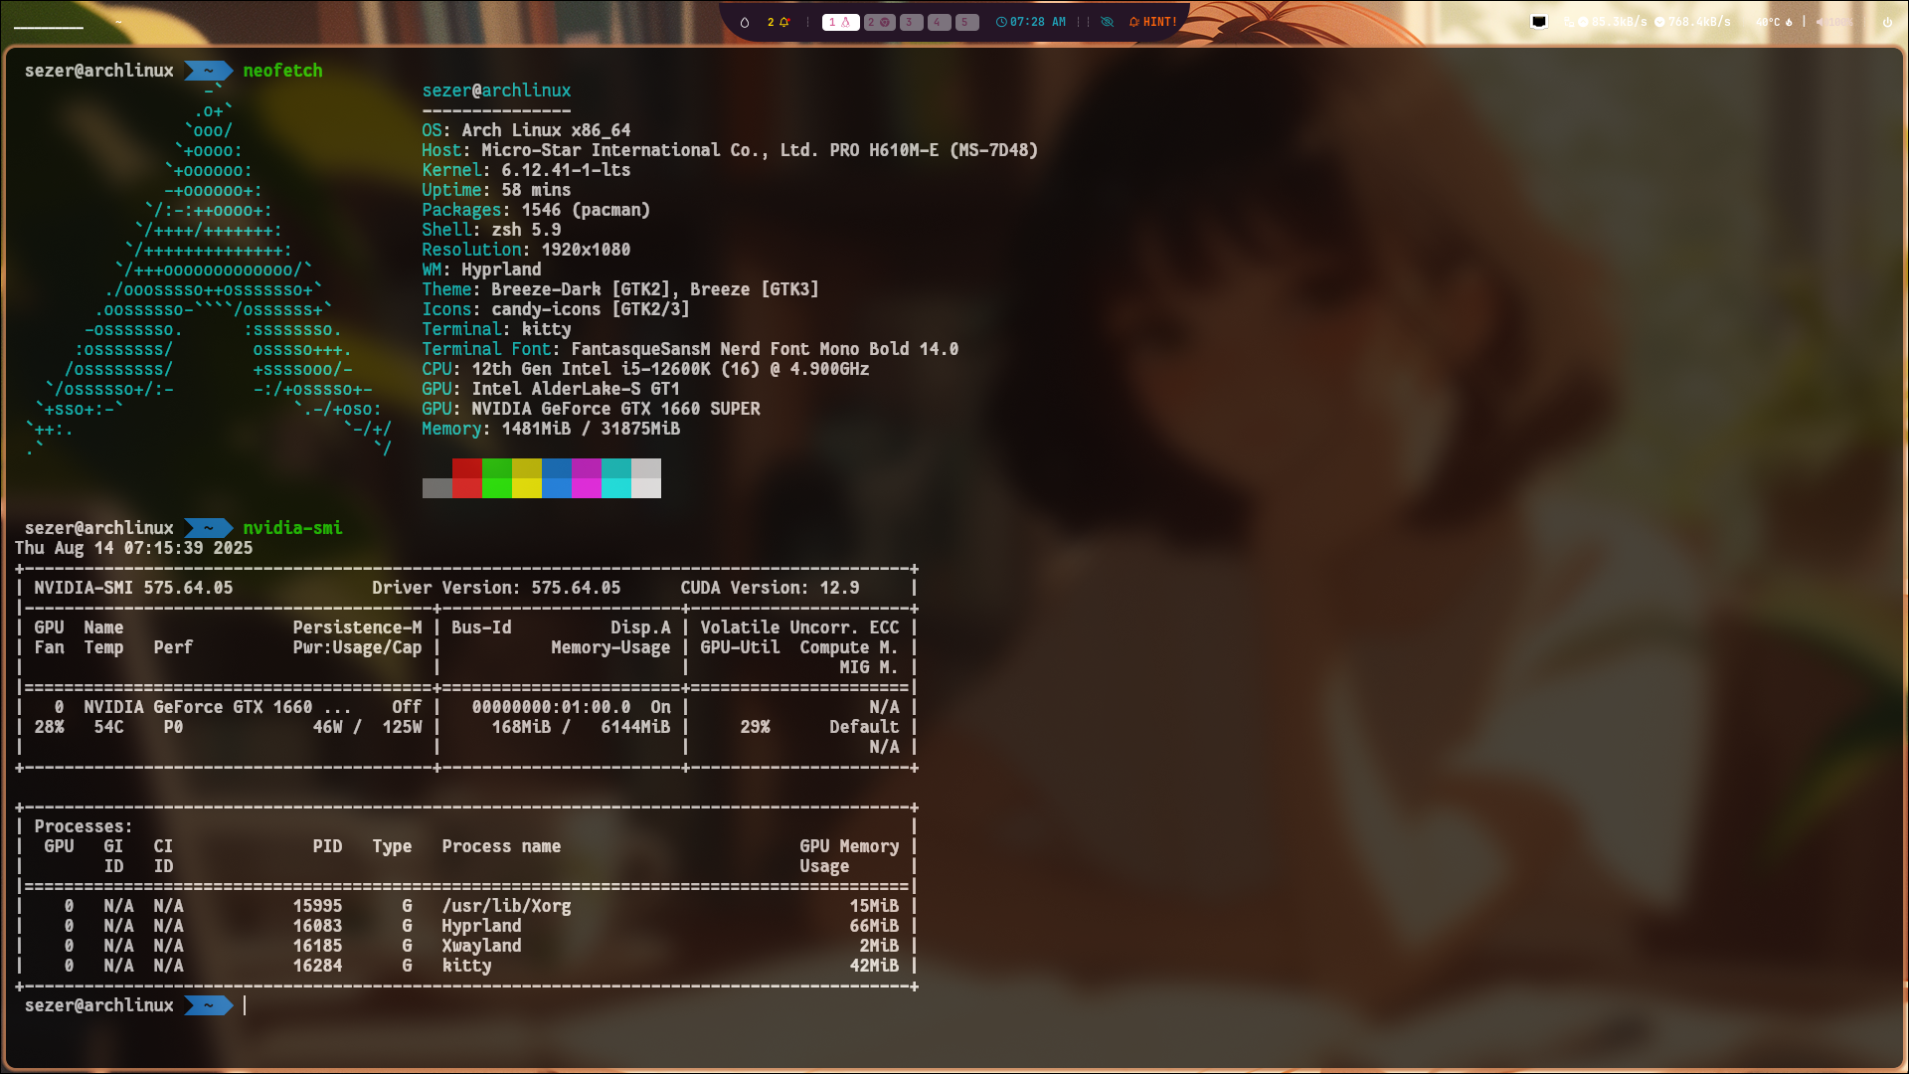Screen dimensions: 1909x1074
Task: Click the 'WM: Hyprland' line
Action: click(481, 269)
